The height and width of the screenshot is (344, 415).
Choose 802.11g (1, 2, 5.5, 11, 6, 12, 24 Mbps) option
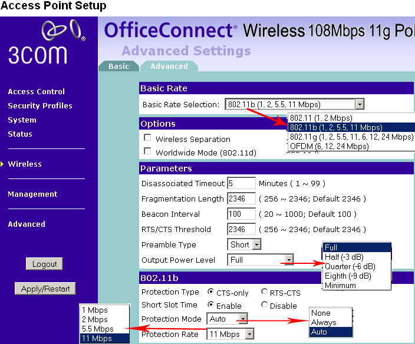[351, 137]
